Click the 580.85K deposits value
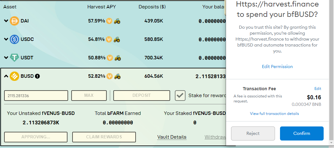334x148 pixels. (x=154, y=39)
